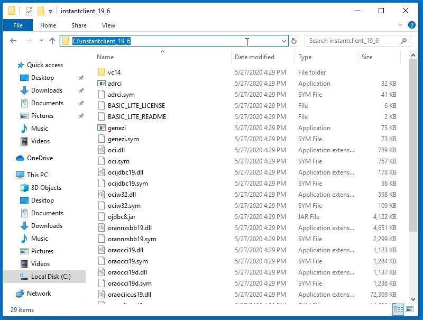Open Videos under Quick access

[x=35, y=141]
